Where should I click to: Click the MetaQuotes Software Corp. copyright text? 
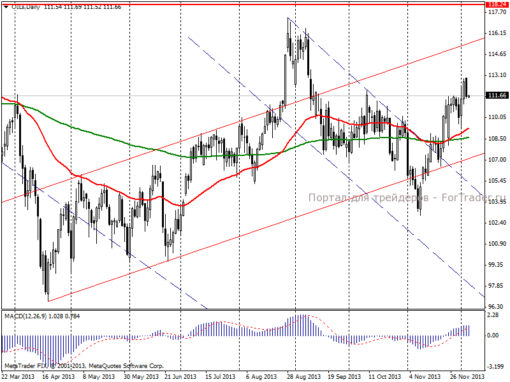click(126, 366)
